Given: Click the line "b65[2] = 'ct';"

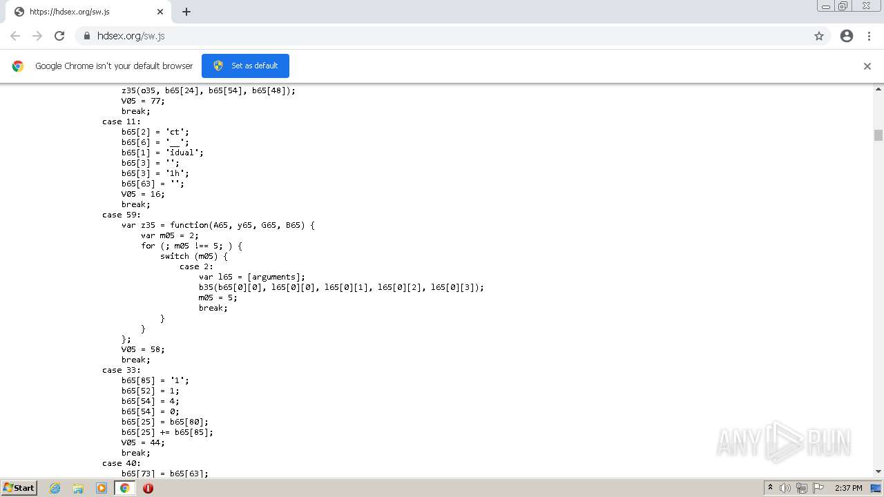Looking at the screenshot, I should 155,132.
